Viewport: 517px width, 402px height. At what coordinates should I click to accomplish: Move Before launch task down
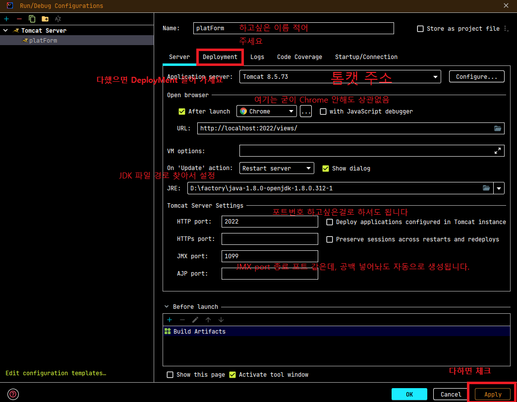(221, 320)
